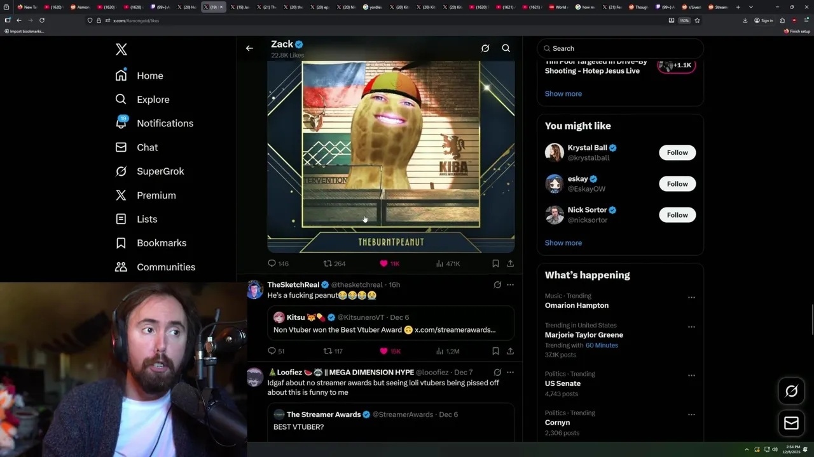Open Marjorie Taylor Greene trend
The width and height of the screenshot is (814, 457).
point(584,335)
